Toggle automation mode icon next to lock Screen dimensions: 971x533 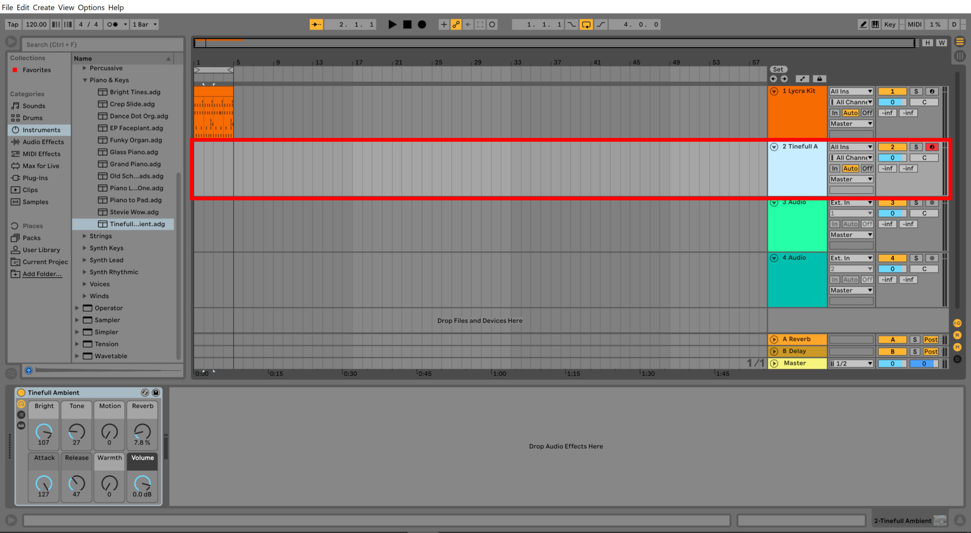point(802,79)
